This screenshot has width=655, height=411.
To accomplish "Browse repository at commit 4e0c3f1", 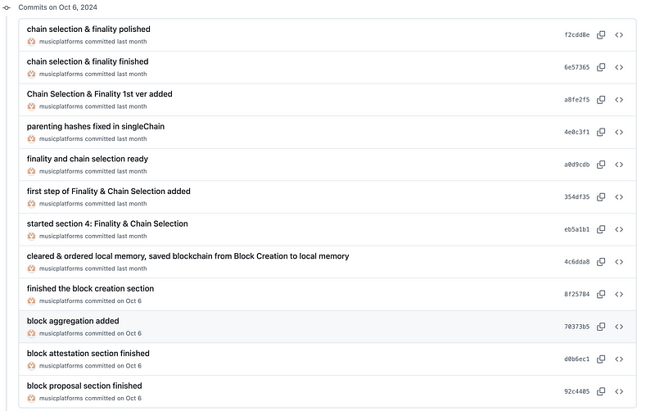I will 619,132.
